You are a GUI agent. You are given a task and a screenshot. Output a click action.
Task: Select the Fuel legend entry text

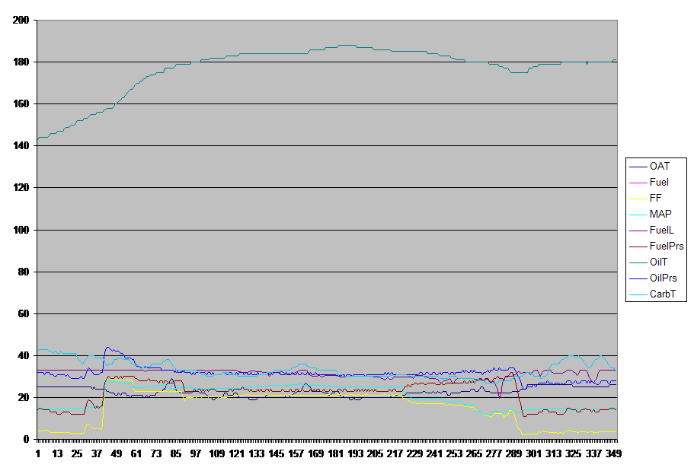point(659,182)
